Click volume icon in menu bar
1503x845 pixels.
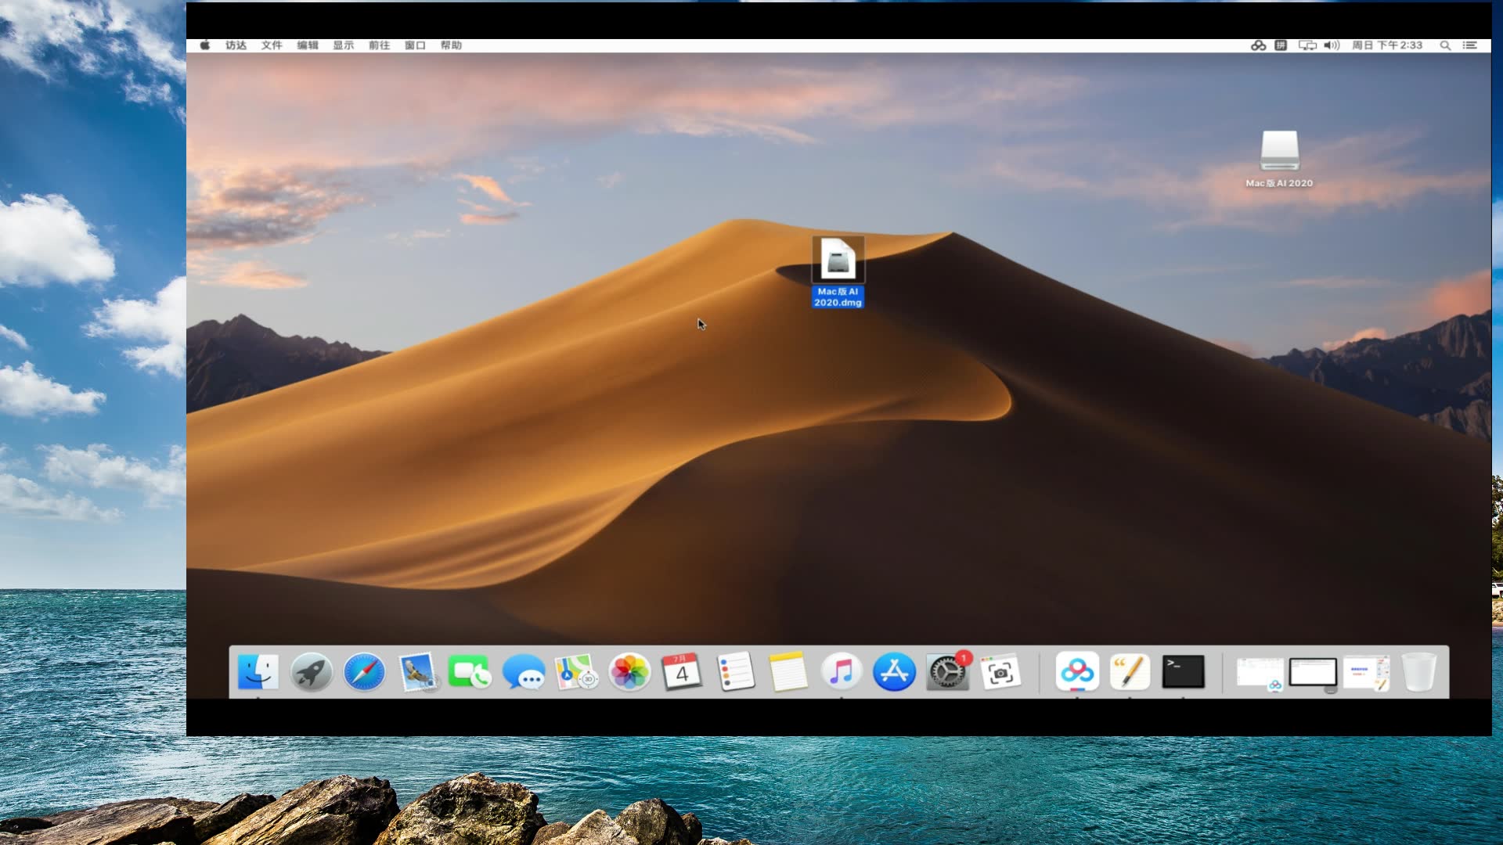coord(1332,45)
